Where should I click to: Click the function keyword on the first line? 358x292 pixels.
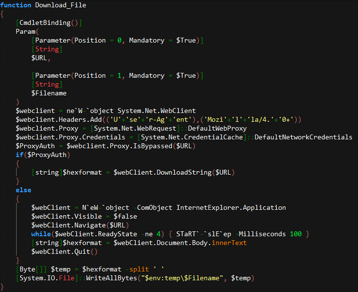coord(16,5)
